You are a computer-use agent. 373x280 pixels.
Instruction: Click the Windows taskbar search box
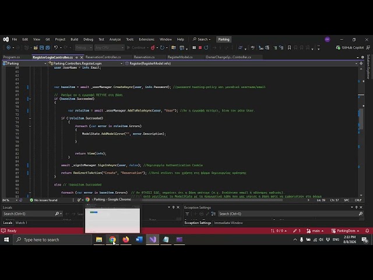[52, 240]
